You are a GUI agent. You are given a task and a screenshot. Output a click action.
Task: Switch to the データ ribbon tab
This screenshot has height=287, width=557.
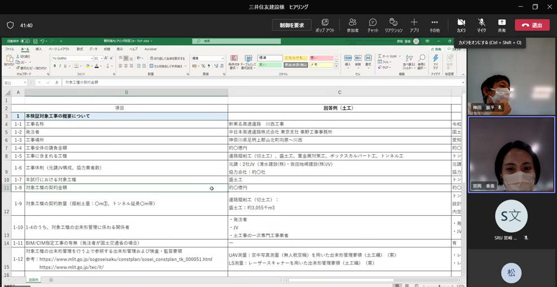[93, 49]
